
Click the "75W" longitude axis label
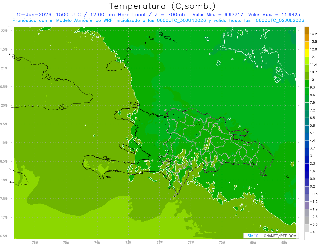tap(66, 243)
